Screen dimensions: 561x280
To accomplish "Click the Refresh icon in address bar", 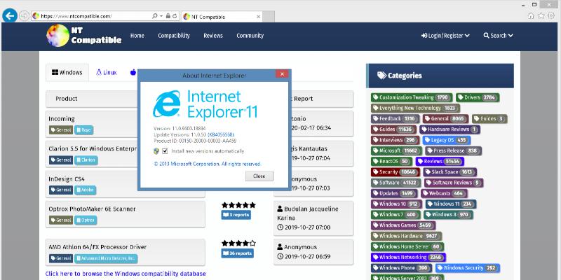I will [x=175, y=16].
